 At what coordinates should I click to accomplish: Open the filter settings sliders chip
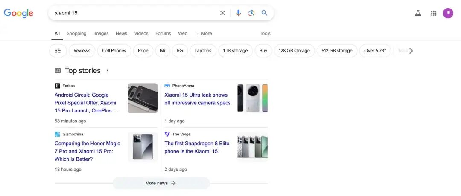tap(58, 50)
